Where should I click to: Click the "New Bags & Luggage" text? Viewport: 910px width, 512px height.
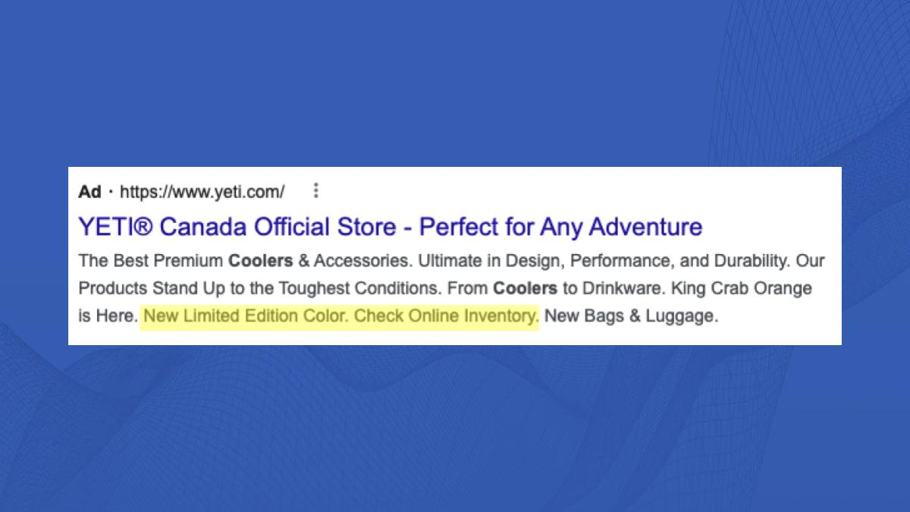[630, 316]
